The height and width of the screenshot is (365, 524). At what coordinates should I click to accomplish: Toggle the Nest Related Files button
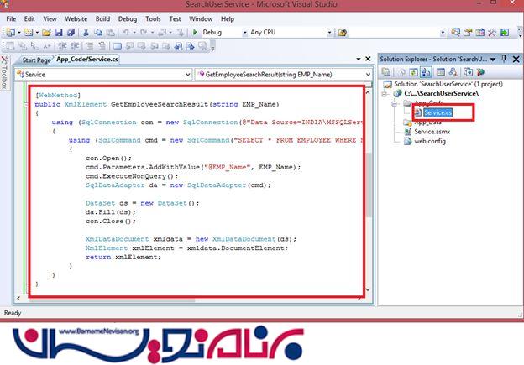pos(422,73)
